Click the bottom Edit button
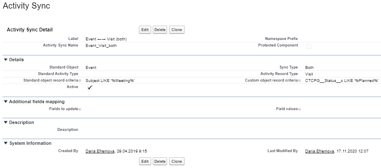The width and height of the screenshot is (381, 168). point(145,161)
